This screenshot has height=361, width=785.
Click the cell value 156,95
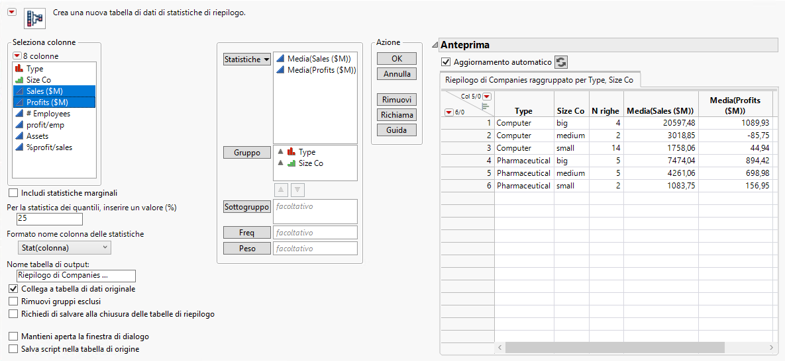point(735,186)
